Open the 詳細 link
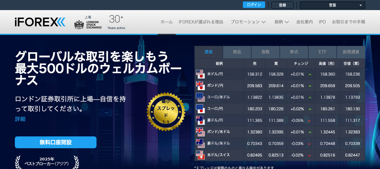This screenshot has width=380, height=169. (20, 119)
